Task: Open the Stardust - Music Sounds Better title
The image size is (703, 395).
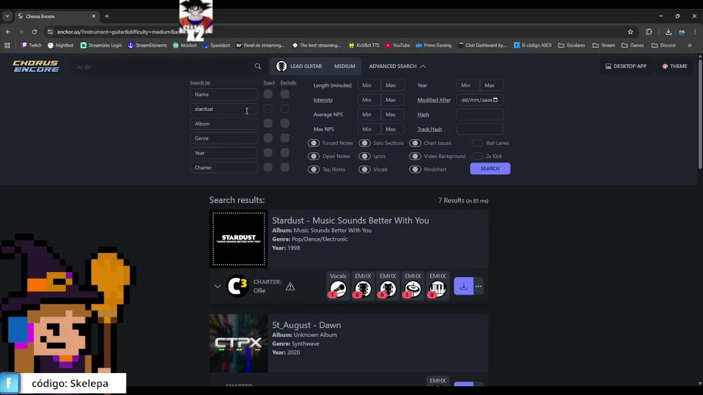Action: pos(350,221)
